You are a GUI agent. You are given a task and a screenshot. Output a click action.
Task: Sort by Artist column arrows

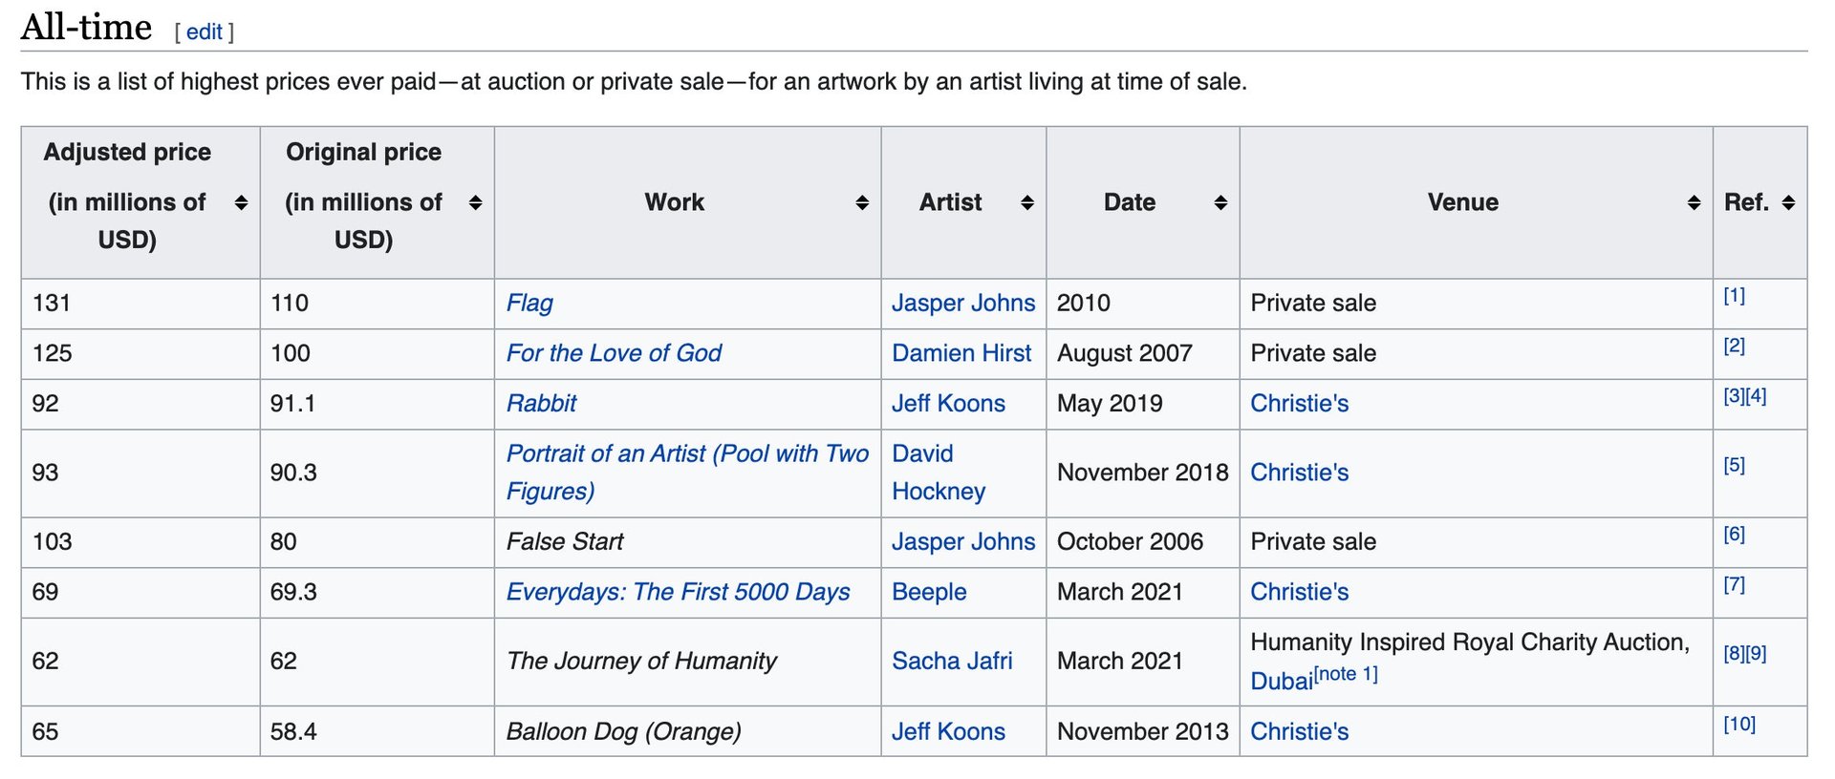point(1027,202)
